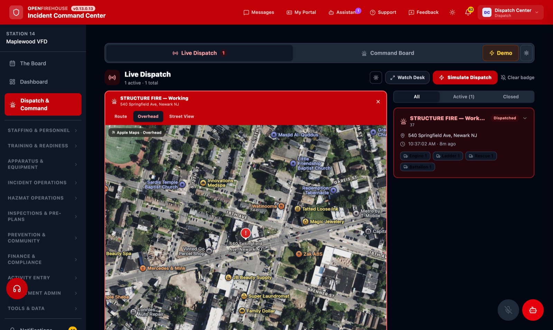
Task: Open the Feedback link
Action: click(423, 12)
